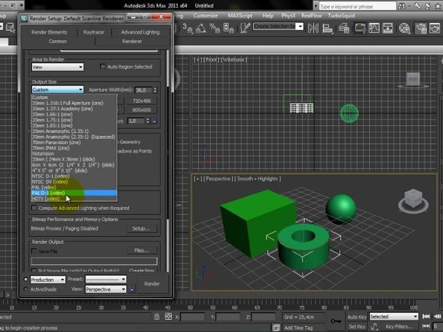This screenshot has height=332, width=443.
Task: Open the Schematic View icon
Action: pyautogui.click(x=388, y=28)
